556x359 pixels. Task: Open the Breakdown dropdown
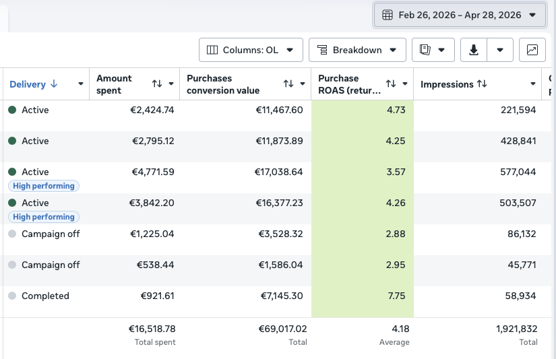click(x=357, y=50)
